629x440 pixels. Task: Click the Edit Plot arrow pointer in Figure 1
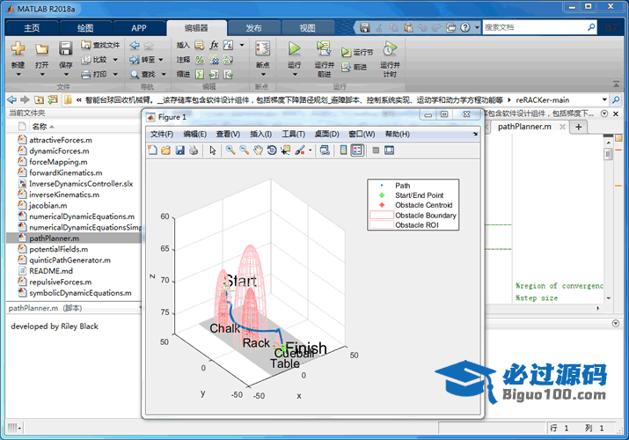tap(213, 150)
